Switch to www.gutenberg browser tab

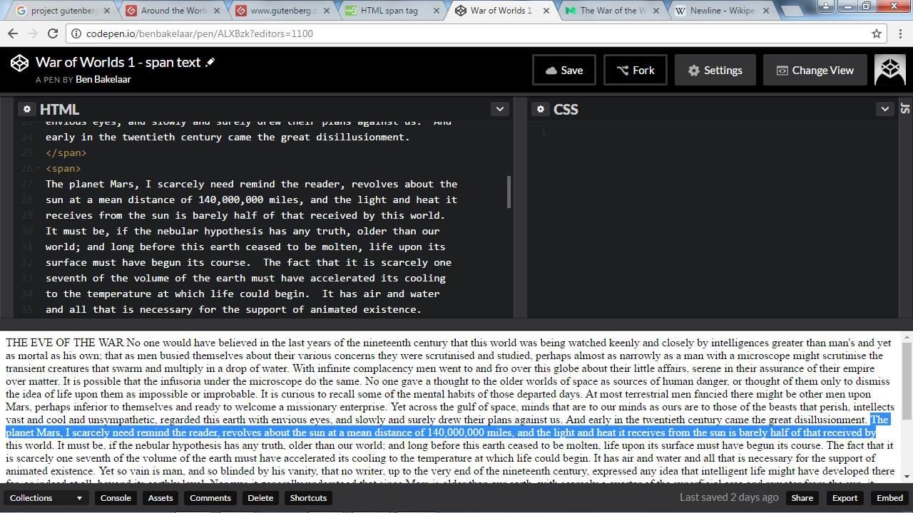[282, 11]
